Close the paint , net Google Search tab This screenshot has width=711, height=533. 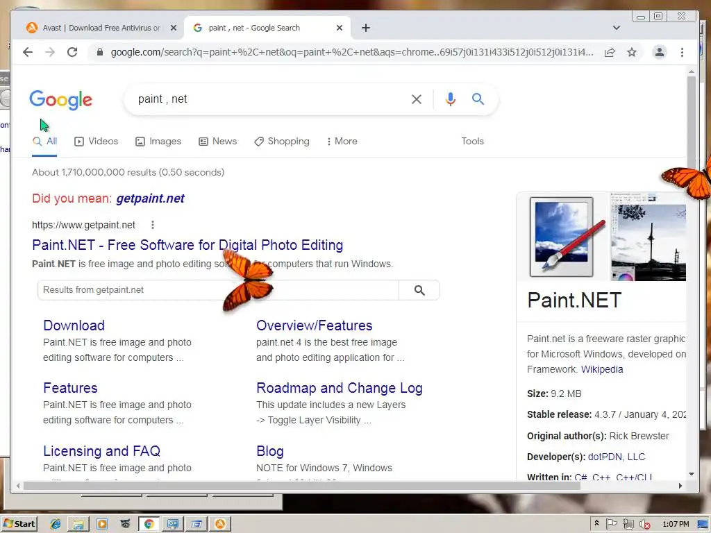[x=340, y=28]
